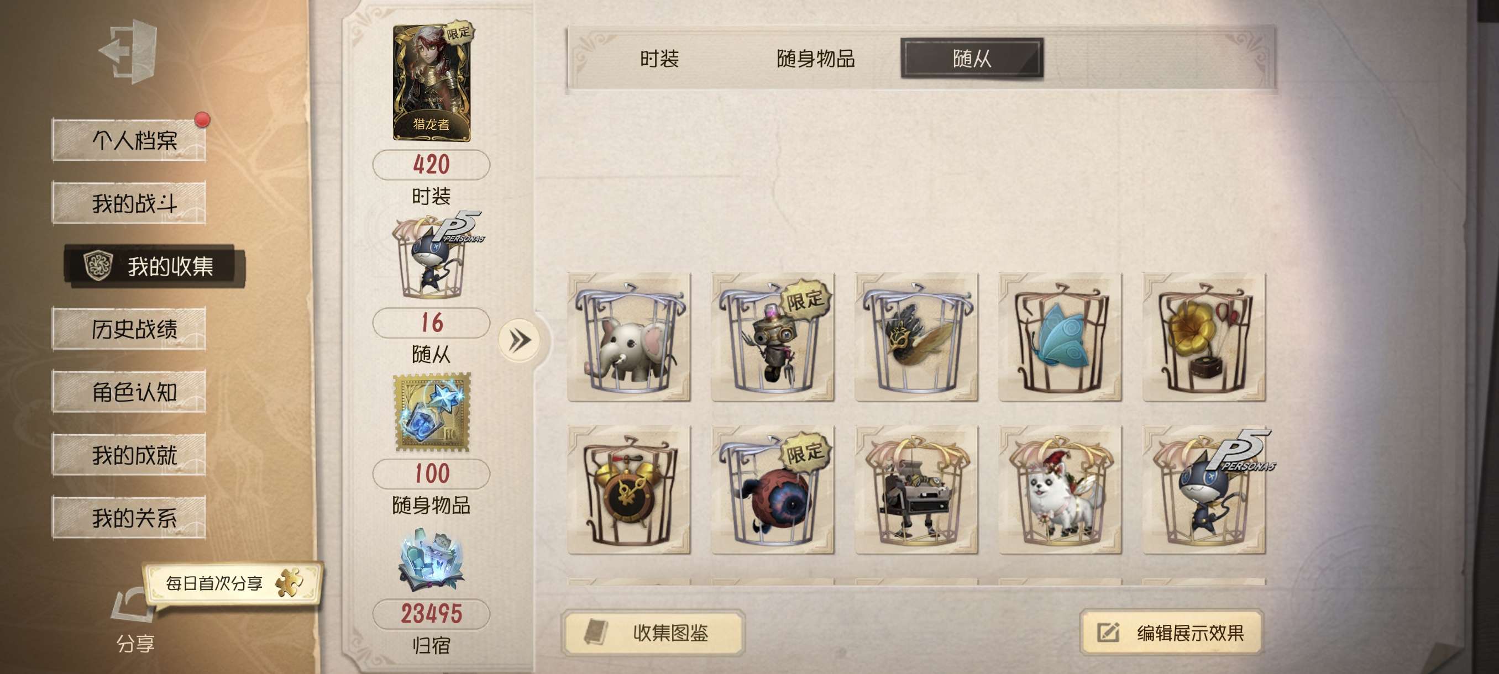
Task: Switch to the 时装 tab
Action: click(659, 58)
